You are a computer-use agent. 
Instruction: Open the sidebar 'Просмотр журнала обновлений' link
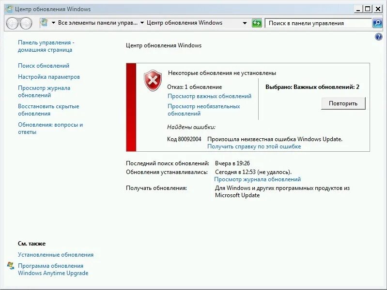44,91
